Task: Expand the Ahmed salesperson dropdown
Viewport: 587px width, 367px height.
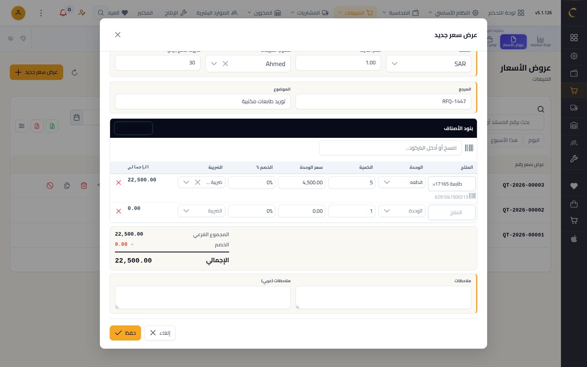Action: point(214,64)
